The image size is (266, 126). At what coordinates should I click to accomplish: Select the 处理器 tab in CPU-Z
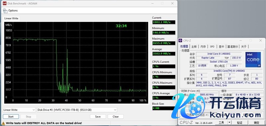click(x=184, y=47)
